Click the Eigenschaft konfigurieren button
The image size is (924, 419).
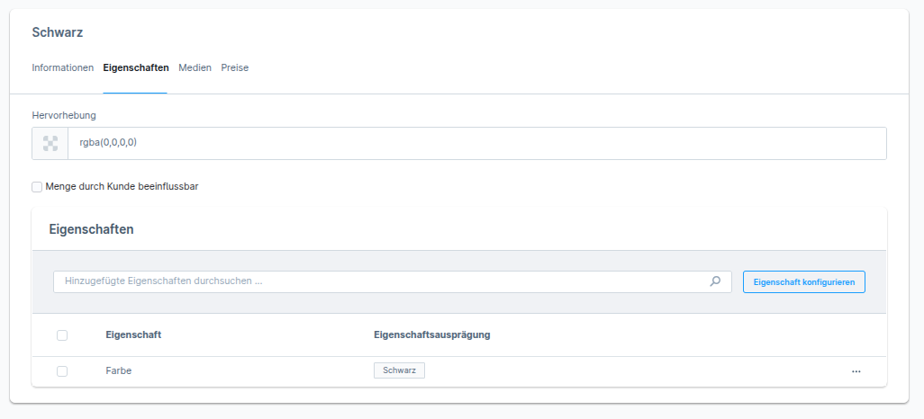pyautogui.click(x=804, y=282)
